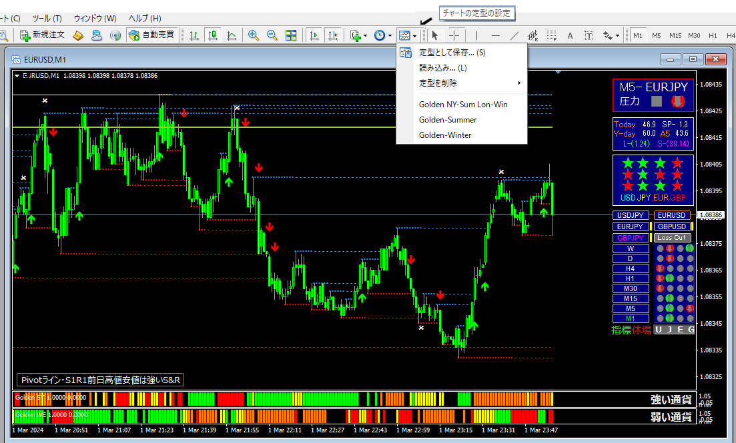Open the periodicity clock dropdown arrow
Screen dimensions: 736x443
pos(390,35)
